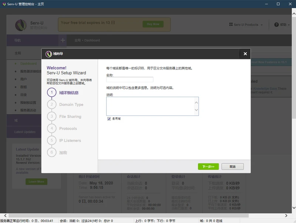Click the Serv-U logo in main header
Screen dimensions: 296x223
coord(21,25)
